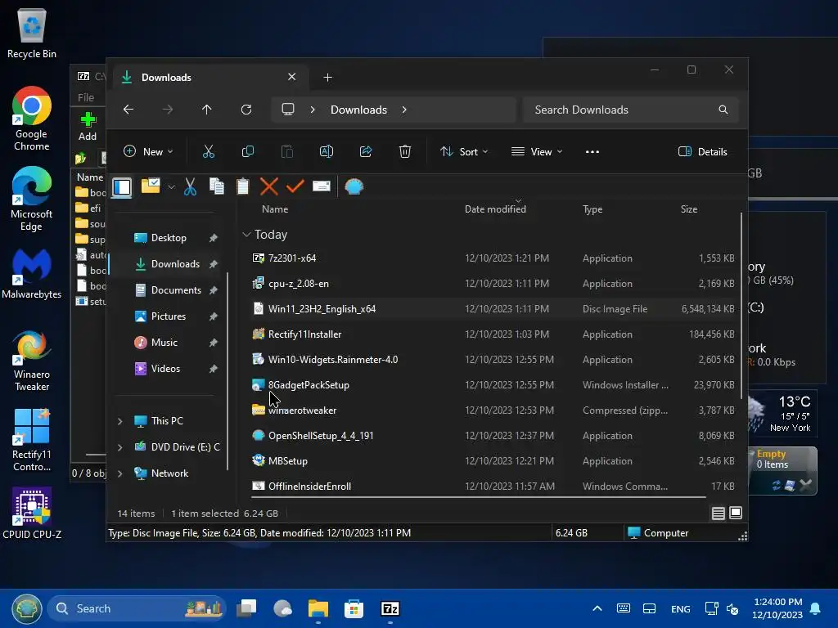838x628 pixels.
Task: Sort by the Name column header
Action: point(275,209)
